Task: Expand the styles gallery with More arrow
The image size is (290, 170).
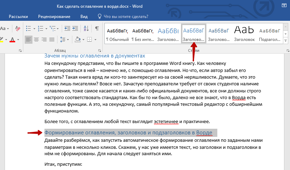Action: [286, 41]
